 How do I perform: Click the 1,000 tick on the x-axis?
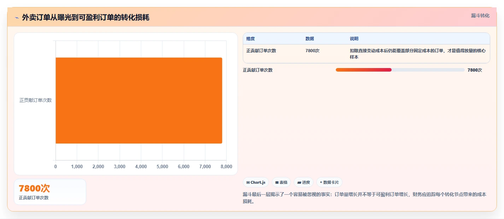click(77, 166)
